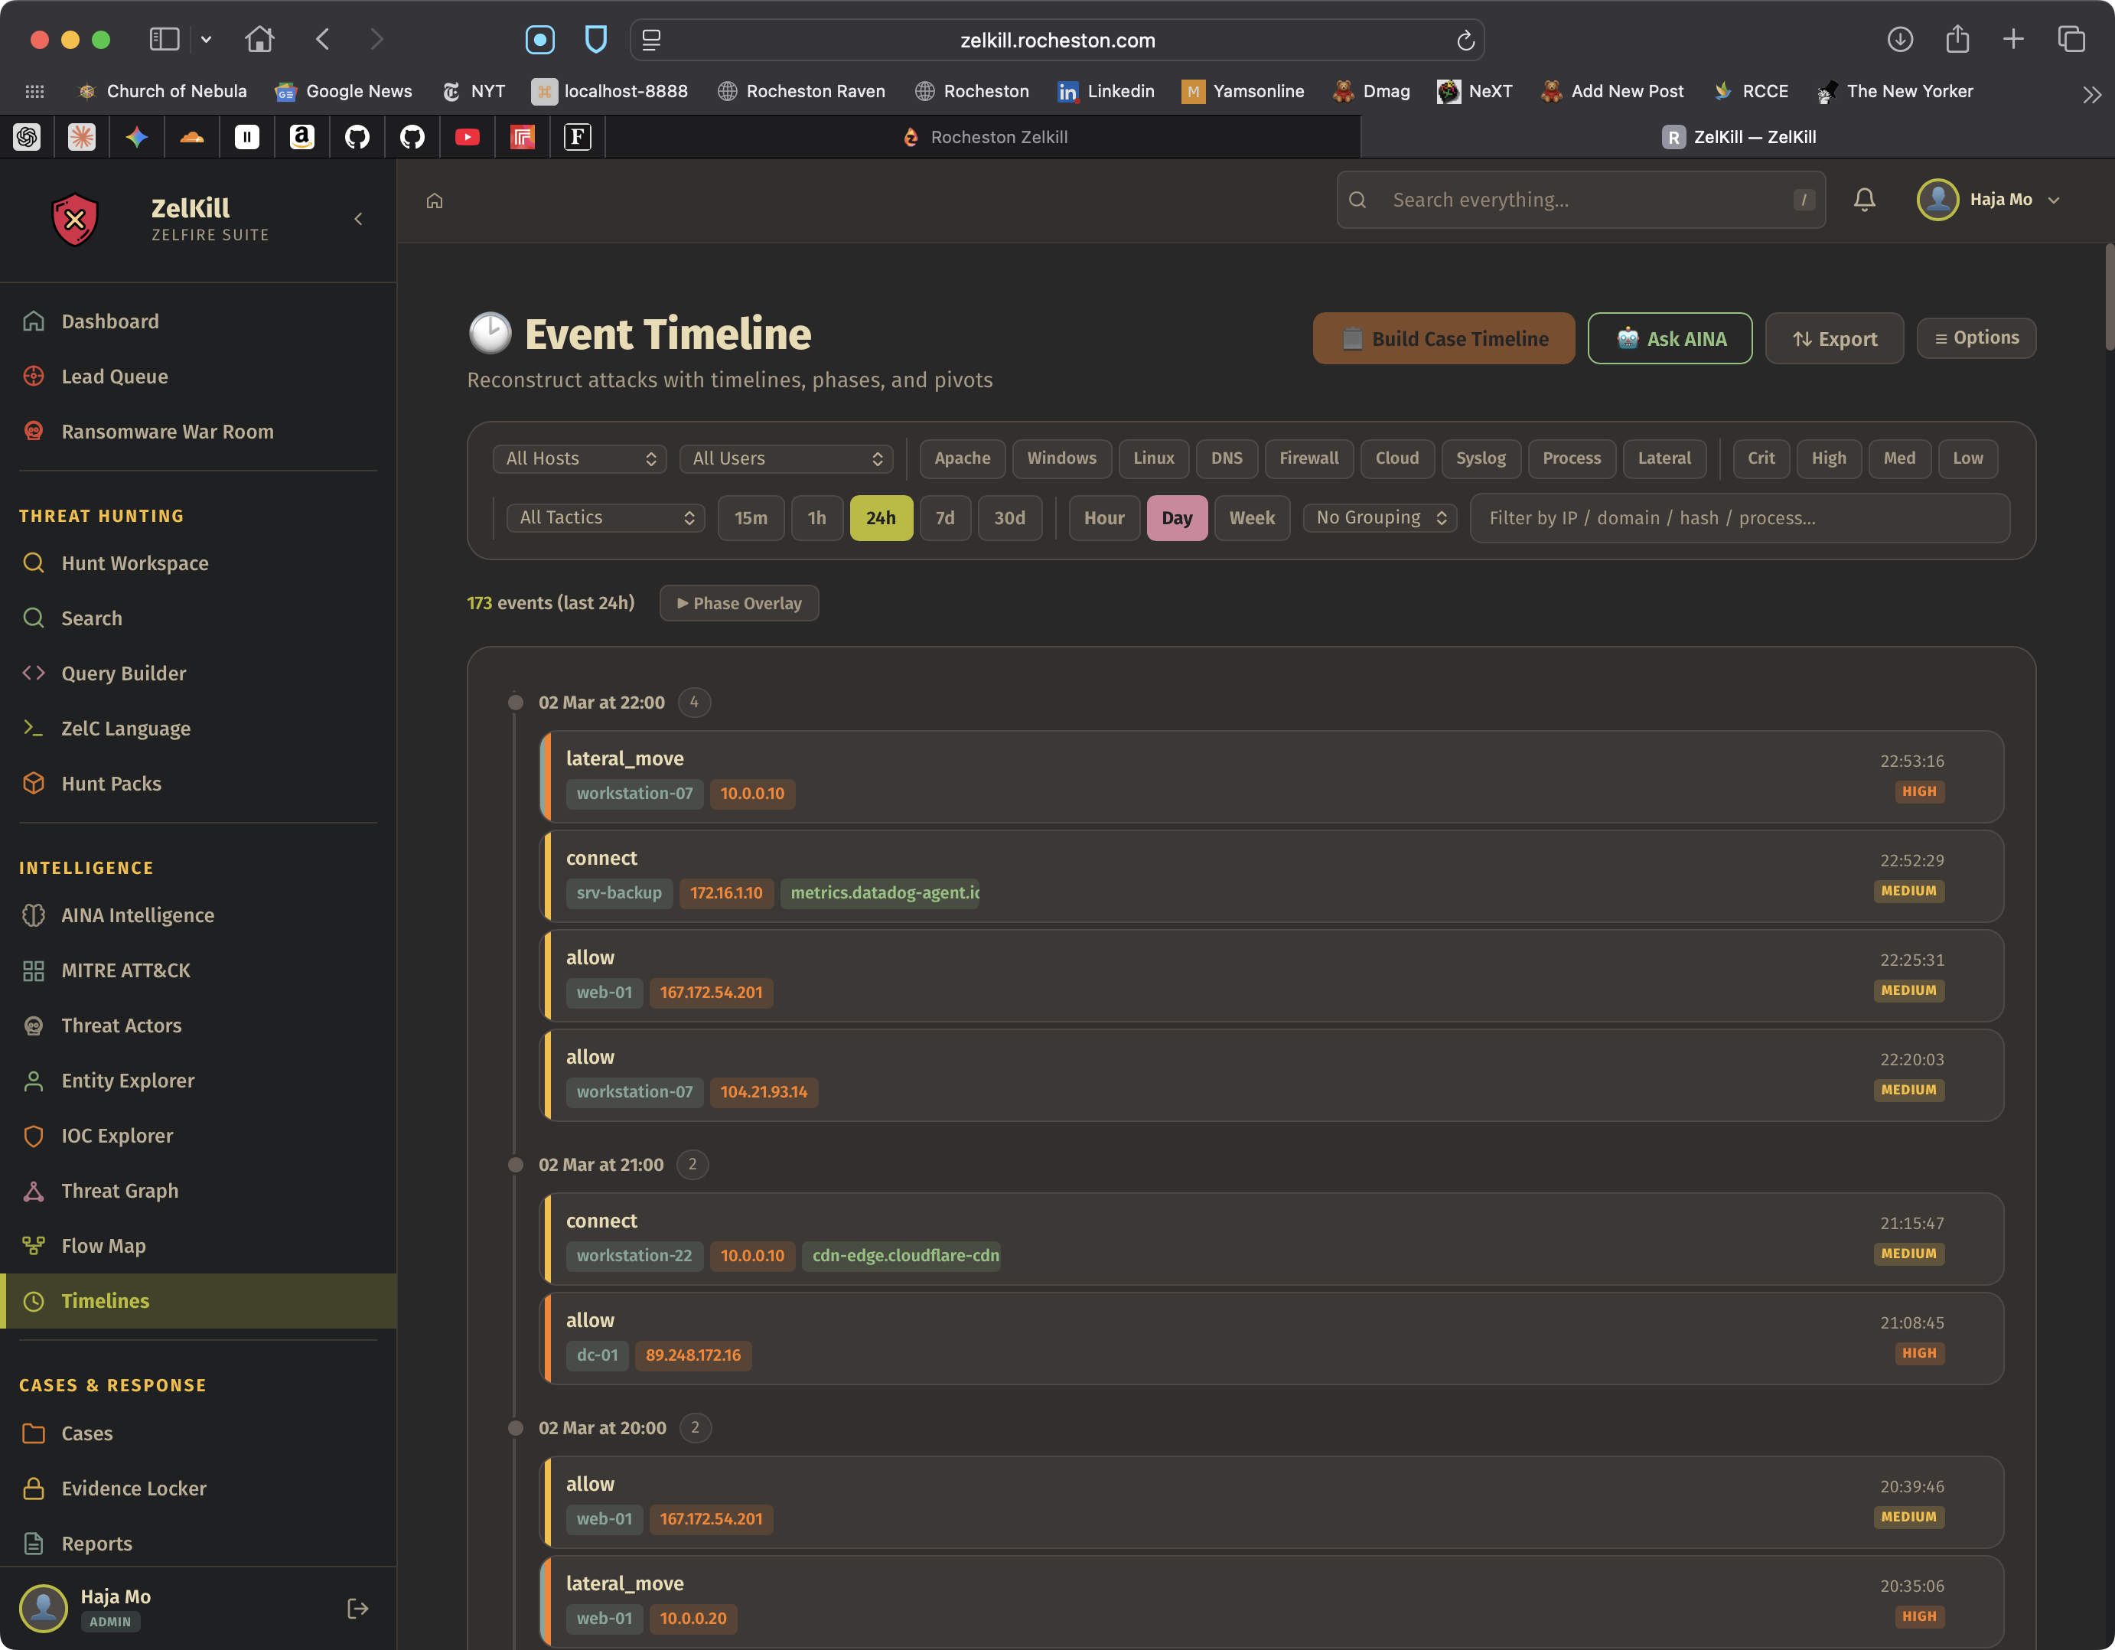Screen dimensions: 2115x1650
Task: Click the Ask AINA button
Action: click(x=1670, y=339)
